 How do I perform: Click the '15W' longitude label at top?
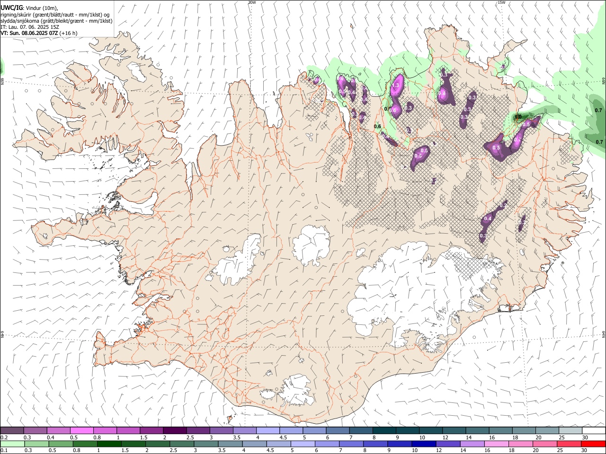point(501,2)
